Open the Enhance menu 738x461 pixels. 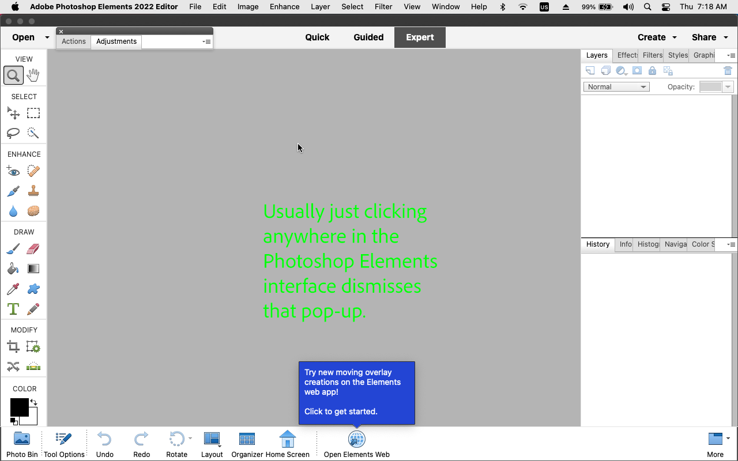coord(284,6)
